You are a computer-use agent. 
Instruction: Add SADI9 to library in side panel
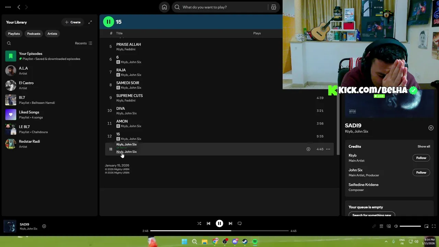[x=431, y=128]
